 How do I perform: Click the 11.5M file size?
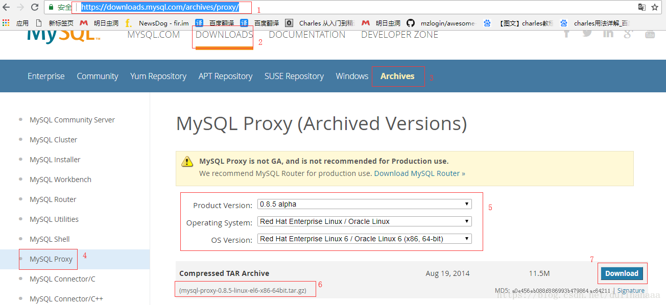pos(539,273)
